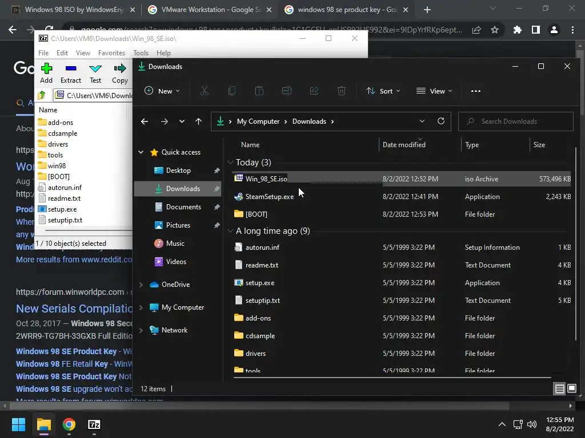Click the 7-Zip Copy icon
Viewport: 585px width, 438px height.
click(120, 68)
